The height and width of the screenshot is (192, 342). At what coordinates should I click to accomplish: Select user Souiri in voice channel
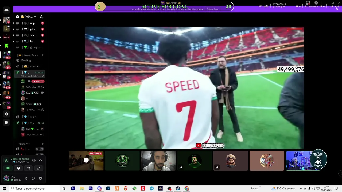click(x=29, y=104)
